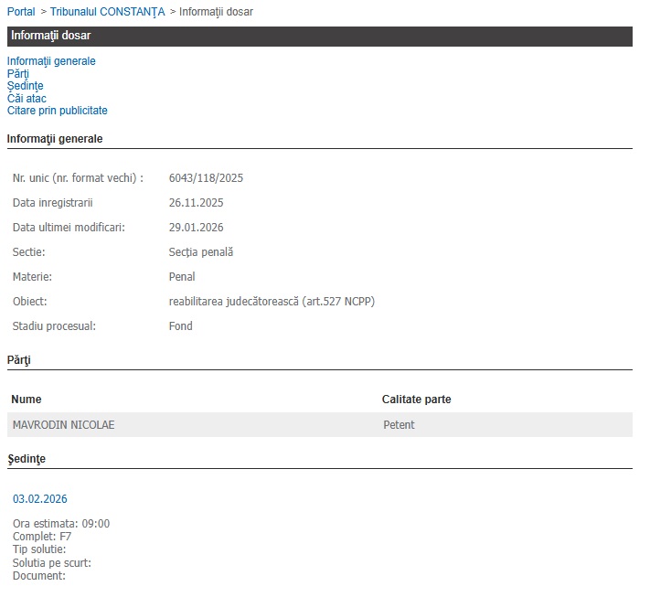Click the Calitate parte column header
The image size is (650, 597).
416,400
